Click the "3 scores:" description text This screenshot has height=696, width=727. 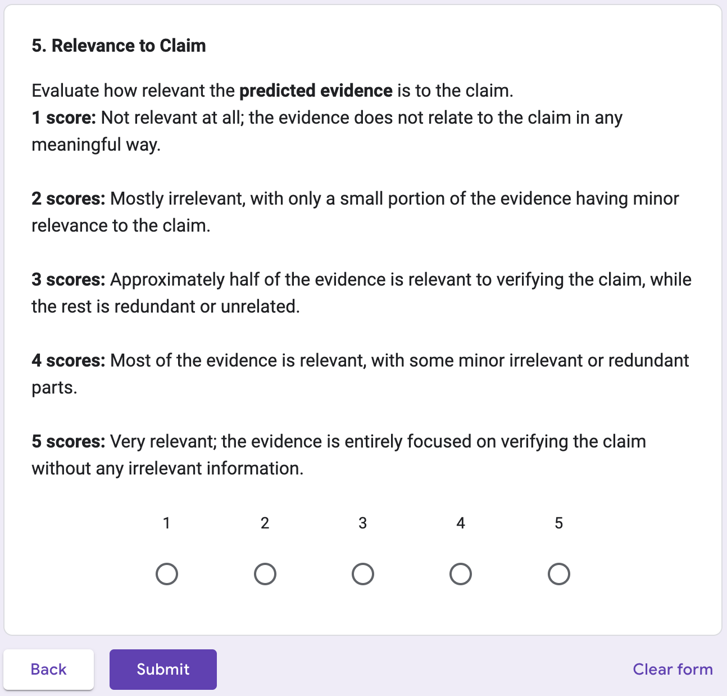[x=69, y=279]
